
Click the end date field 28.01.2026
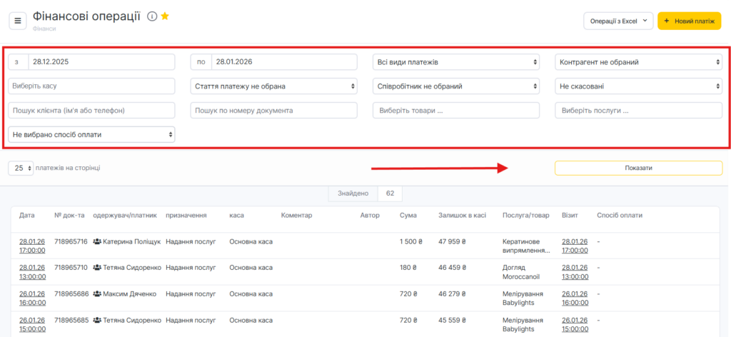(283, 62)
